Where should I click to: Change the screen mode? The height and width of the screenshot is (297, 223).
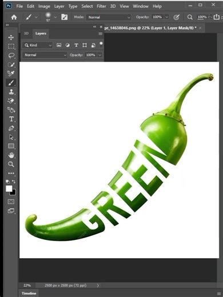(x=11, y=211)
